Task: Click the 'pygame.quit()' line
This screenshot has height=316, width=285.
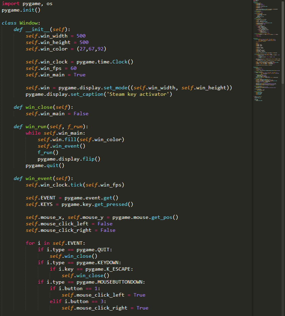Action: coord(45,165)
